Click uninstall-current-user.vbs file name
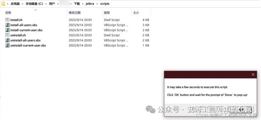This screenshot has width=261, height=120. tap(28, 45)
